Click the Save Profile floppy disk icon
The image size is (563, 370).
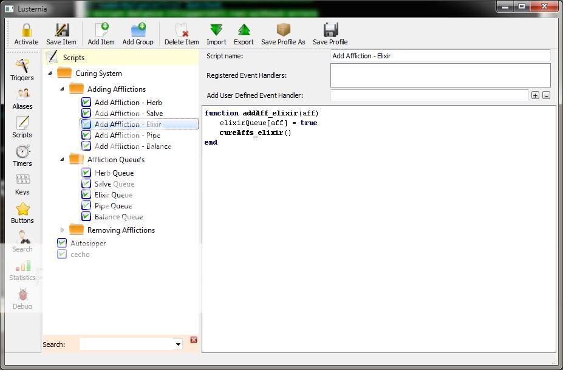point(330,30)
